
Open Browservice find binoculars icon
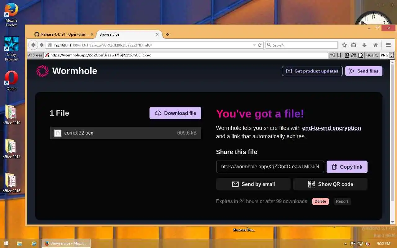click(354, 55)
